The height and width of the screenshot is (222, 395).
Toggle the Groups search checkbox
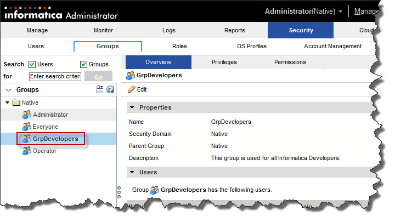click(83, 64)
